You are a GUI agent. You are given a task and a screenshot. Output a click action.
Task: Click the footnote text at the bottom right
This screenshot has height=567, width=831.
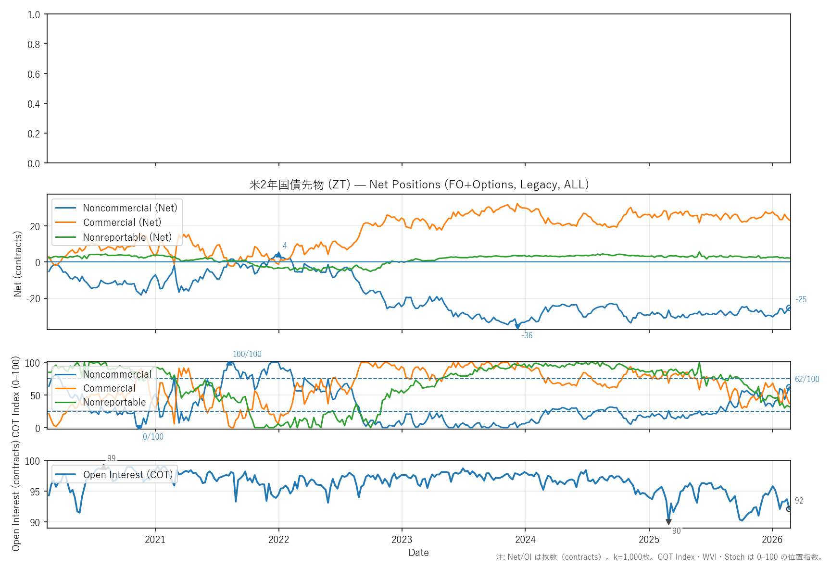659,557
